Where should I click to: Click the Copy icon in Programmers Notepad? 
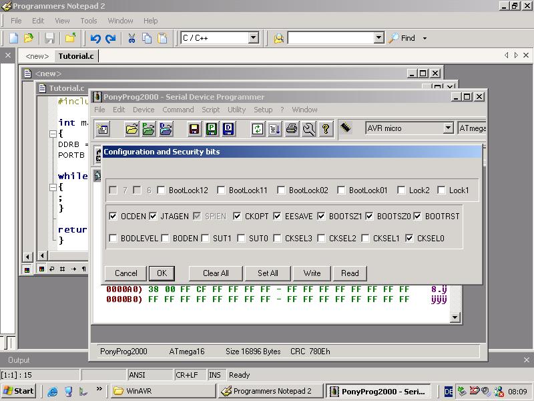147,38
